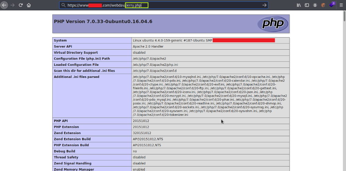Click the 'no' value for Debug Build

[135, 151]
